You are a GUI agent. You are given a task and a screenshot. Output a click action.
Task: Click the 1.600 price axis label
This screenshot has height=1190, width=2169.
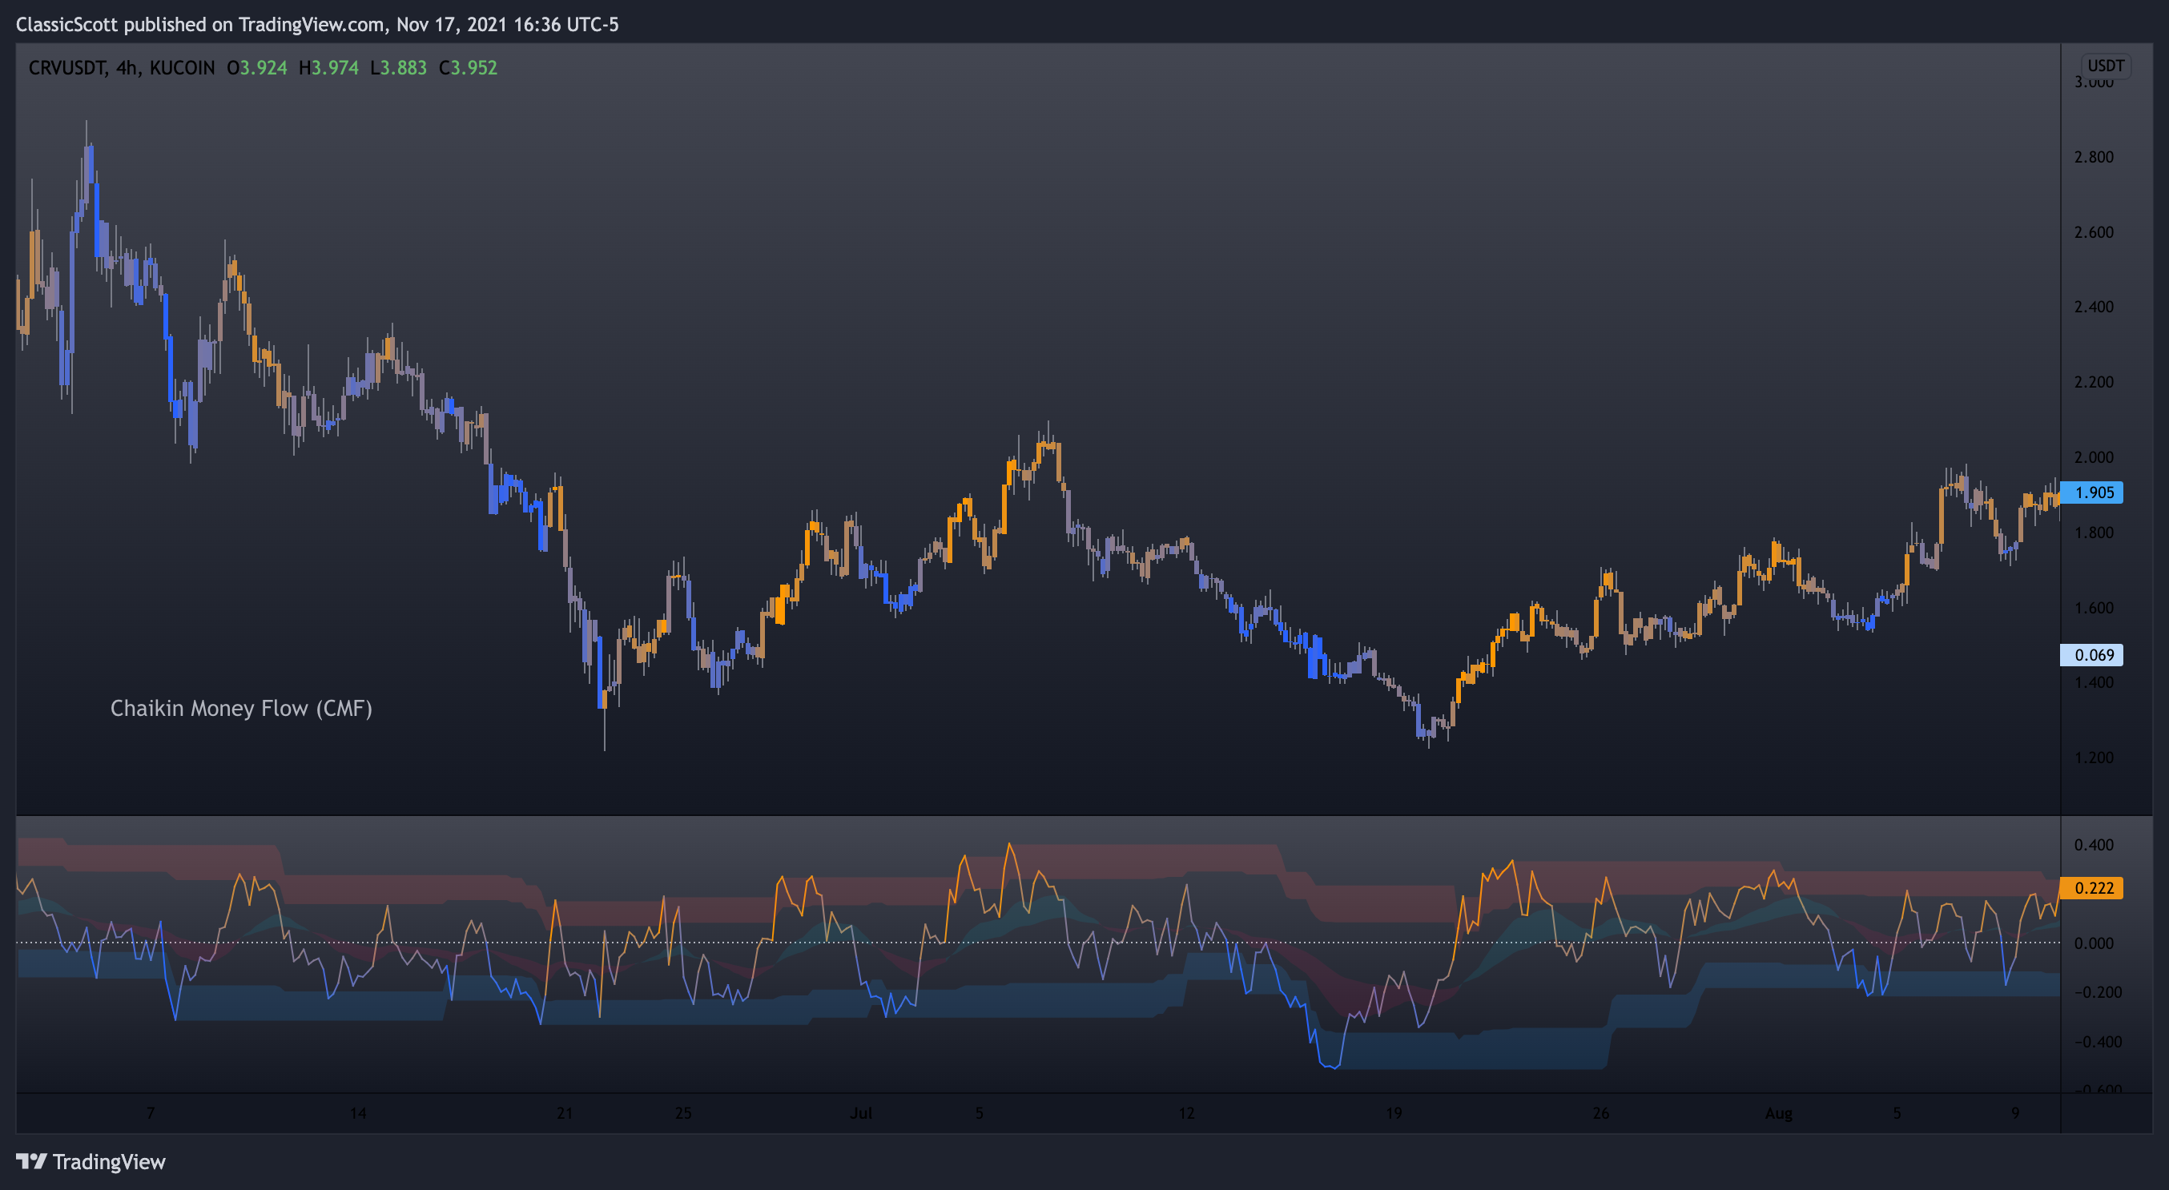pos(2094,608)
